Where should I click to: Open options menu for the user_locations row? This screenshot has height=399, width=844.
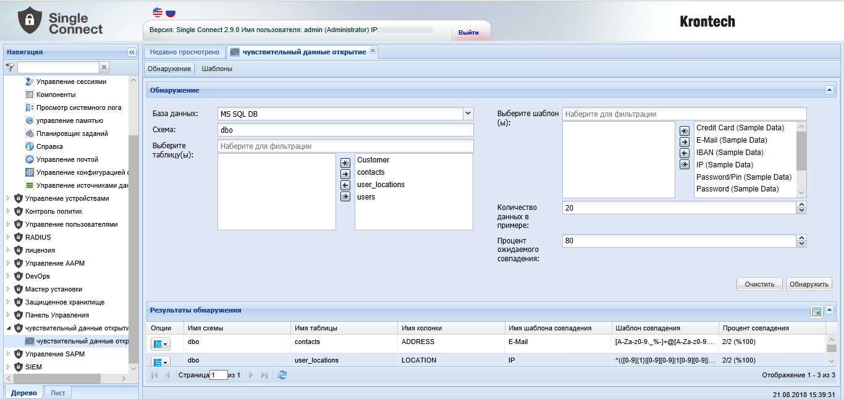pyautogui.click(x=160, y=361)
